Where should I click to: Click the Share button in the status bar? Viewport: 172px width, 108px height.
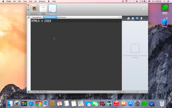click(35, 92)
